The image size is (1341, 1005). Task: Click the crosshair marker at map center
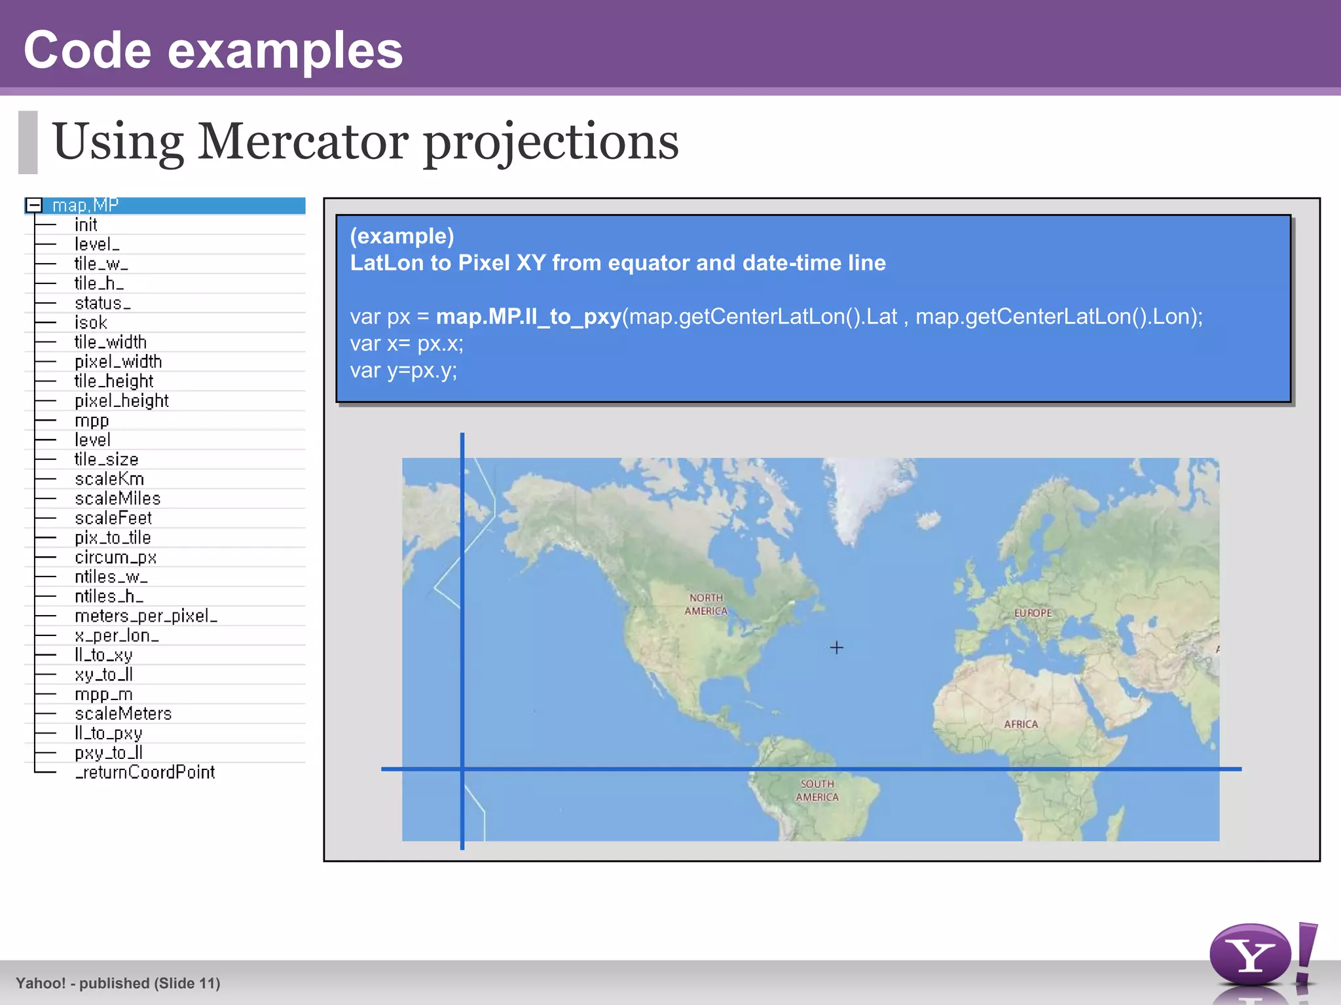coord(836,648)
